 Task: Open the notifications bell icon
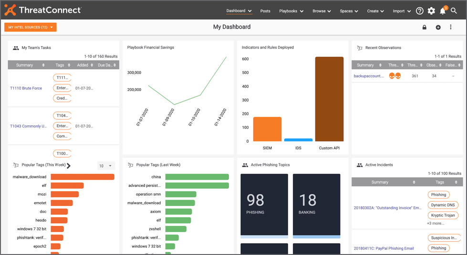(x=443, y=11)
